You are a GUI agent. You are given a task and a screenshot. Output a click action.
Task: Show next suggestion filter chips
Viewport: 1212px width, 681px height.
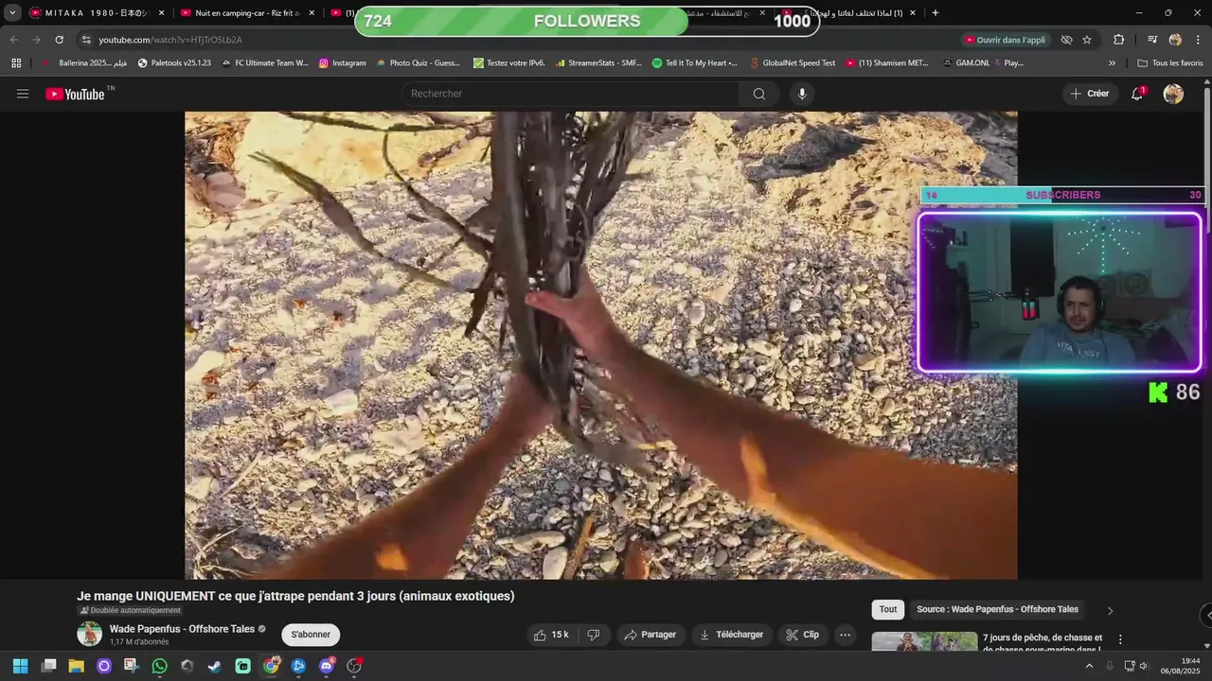coord(1111,610)
